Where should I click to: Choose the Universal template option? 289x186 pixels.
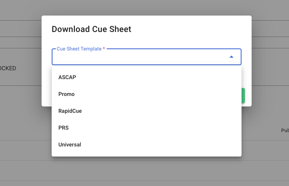(x=70, y=145)
